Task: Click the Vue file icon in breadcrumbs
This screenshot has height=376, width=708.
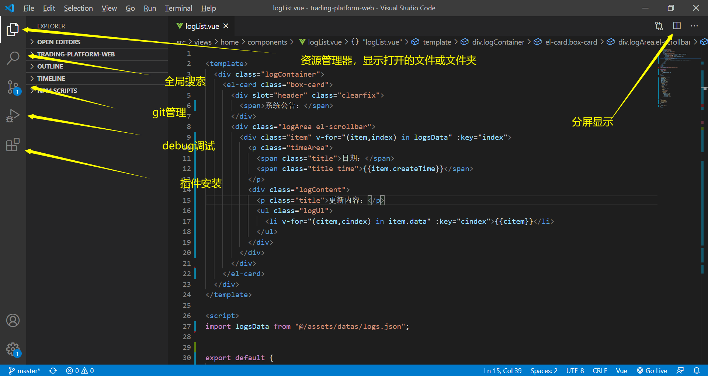Action: (302, 42)
